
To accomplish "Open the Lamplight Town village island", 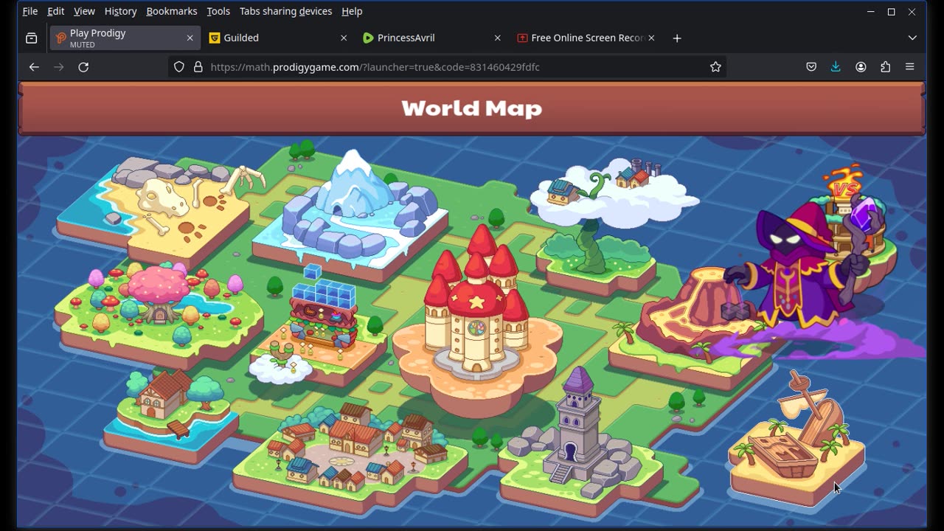I will pos(350,457).
